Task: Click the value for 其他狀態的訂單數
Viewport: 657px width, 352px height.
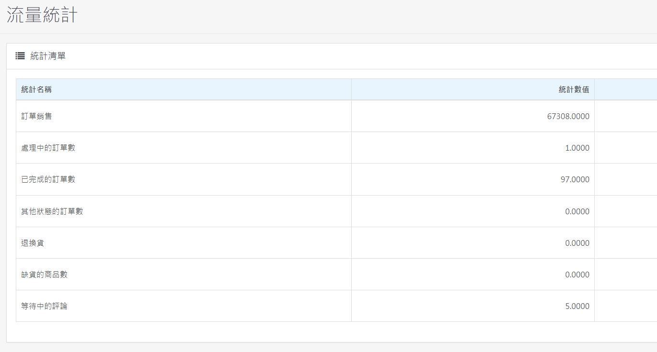Action: coord(577,211)
